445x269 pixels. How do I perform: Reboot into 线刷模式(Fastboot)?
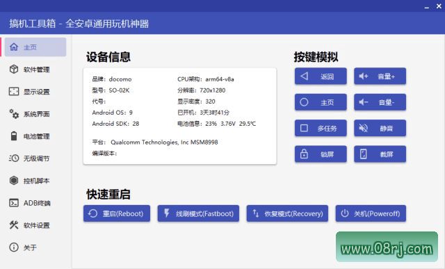point(198,213)
